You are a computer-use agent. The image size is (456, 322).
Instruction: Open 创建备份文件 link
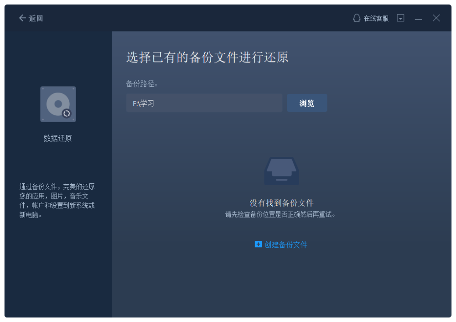[x=285, y=244]
